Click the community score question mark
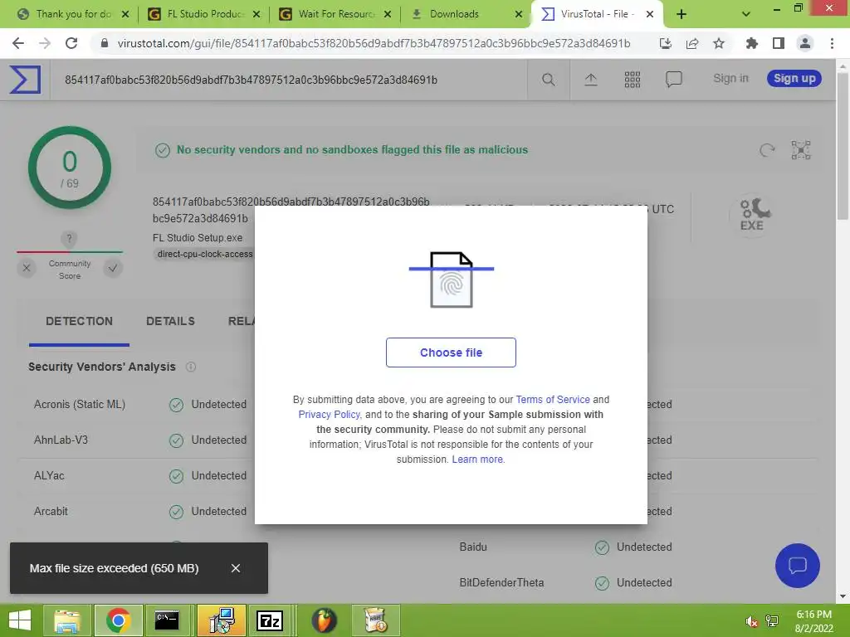The height and width of the screenshot is (637, 850). [x=70, y=238]
